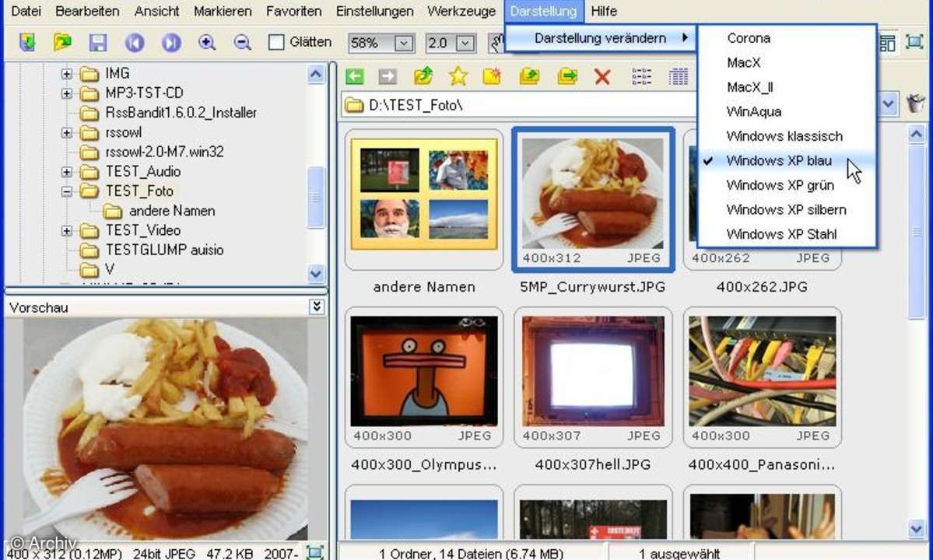Click the save (floppy disk) icon
The height and width of the screenshot is (560, 933).
click(x=98, y=42)
